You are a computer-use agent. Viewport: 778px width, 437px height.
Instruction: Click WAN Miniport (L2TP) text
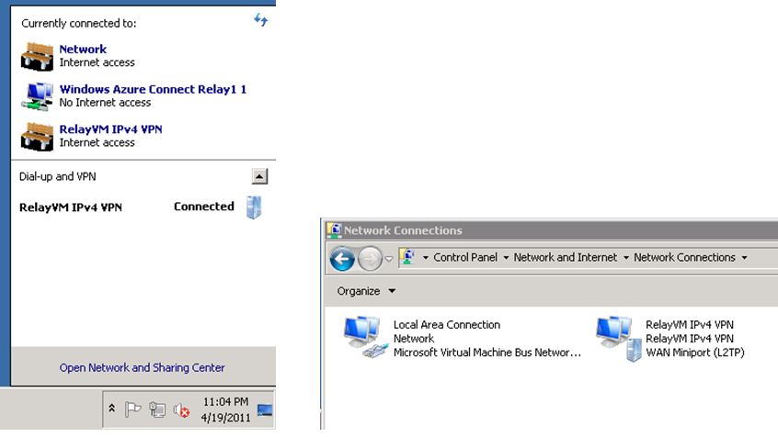click(694, 353)
